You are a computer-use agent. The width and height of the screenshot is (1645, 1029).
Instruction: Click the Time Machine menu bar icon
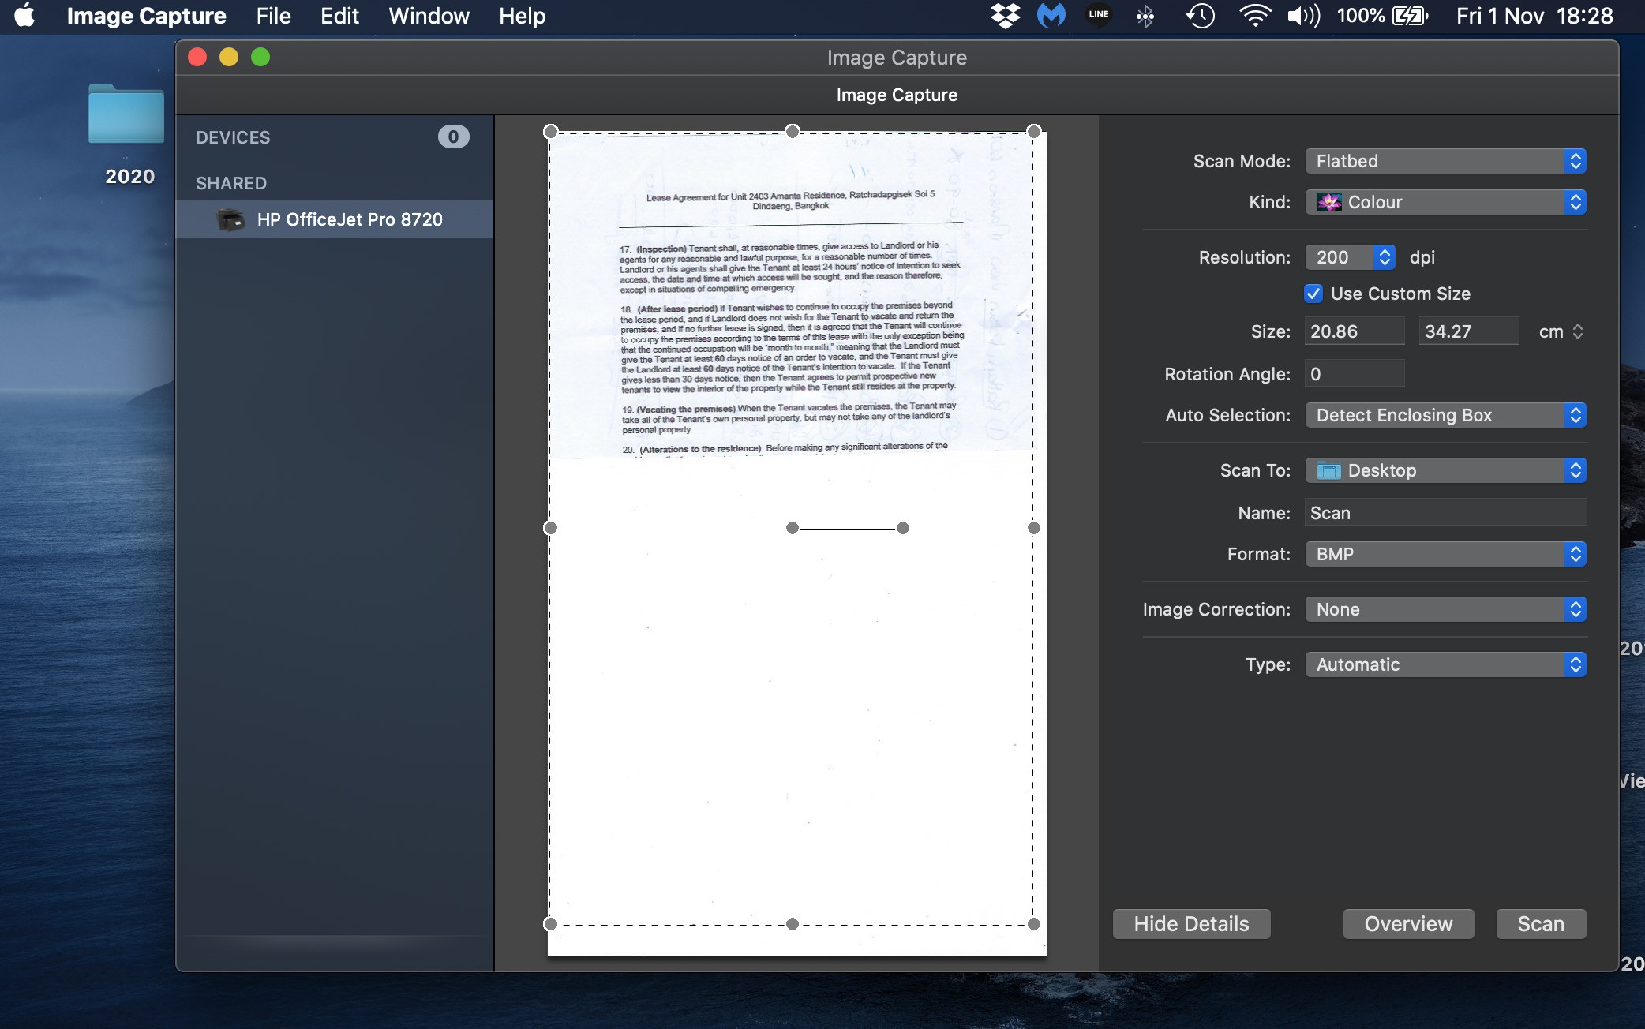click(x=1200, y=16)
